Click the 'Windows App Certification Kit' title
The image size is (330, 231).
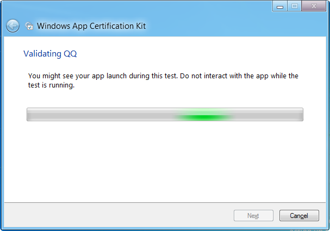click(x=91, y=26)
